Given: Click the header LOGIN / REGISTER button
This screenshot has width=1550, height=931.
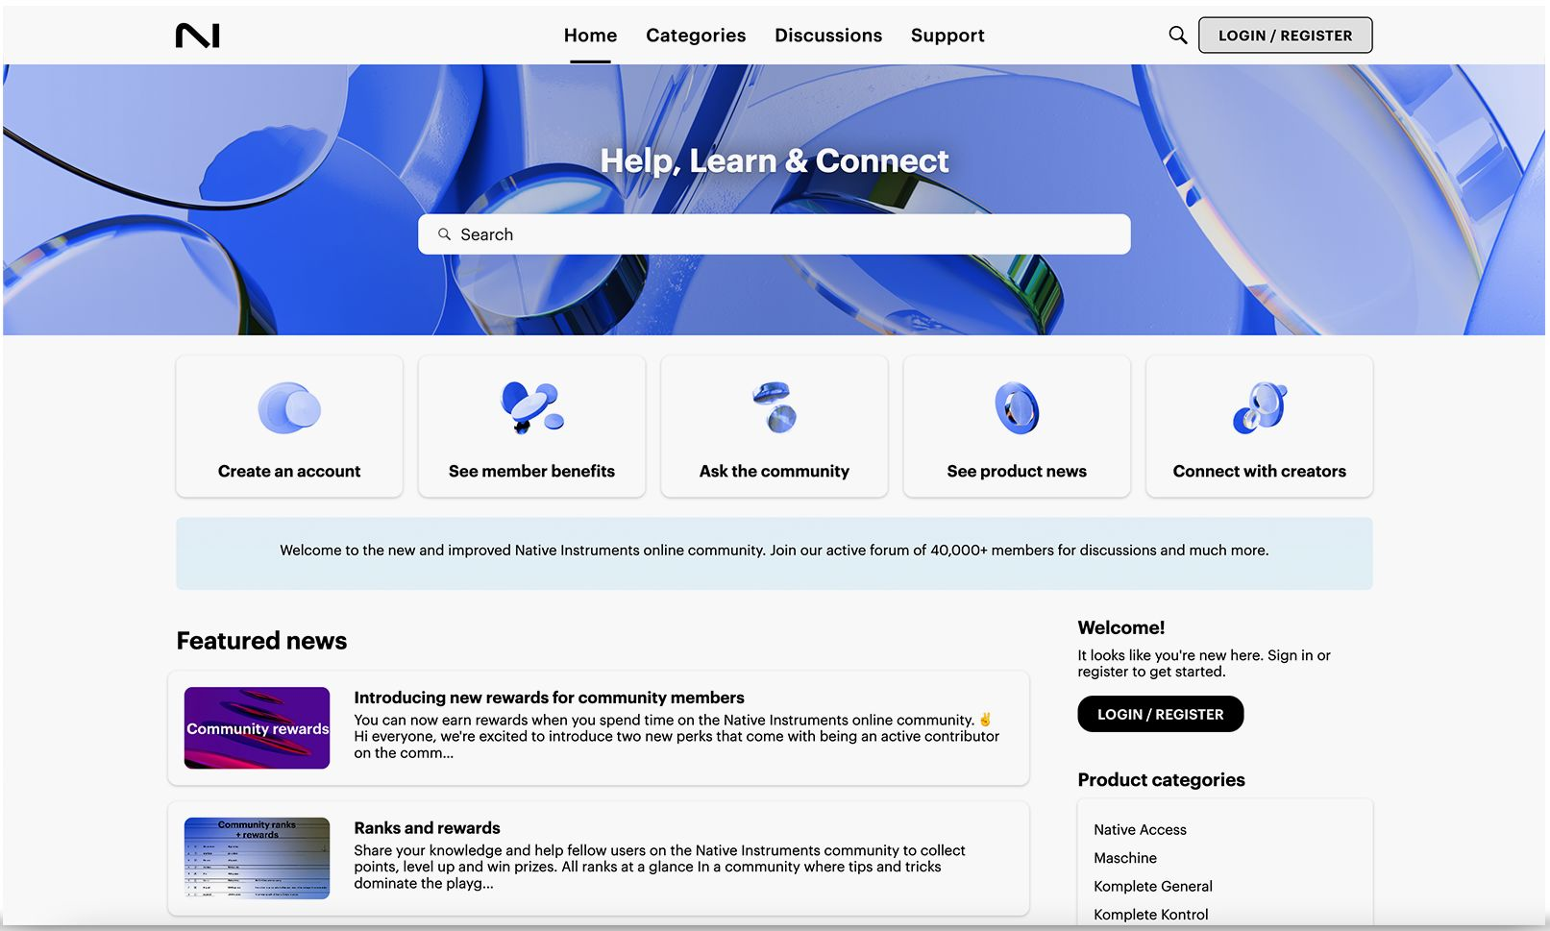Looking at the screenshot, I should [x=1285, y=36].
